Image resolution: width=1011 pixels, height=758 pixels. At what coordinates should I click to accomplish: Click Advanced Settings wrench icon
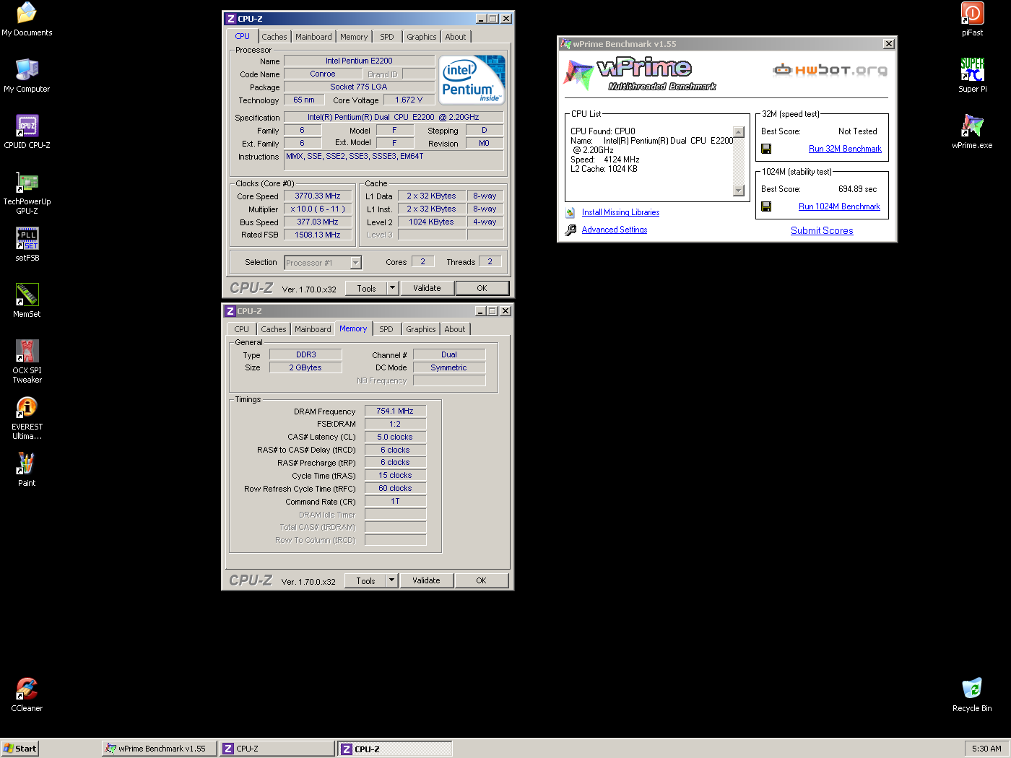click(570, 230)
